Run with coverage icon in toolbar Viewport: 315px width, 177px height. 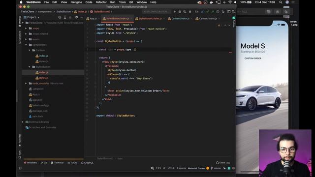pyautogui.click(x=185, y=12)
